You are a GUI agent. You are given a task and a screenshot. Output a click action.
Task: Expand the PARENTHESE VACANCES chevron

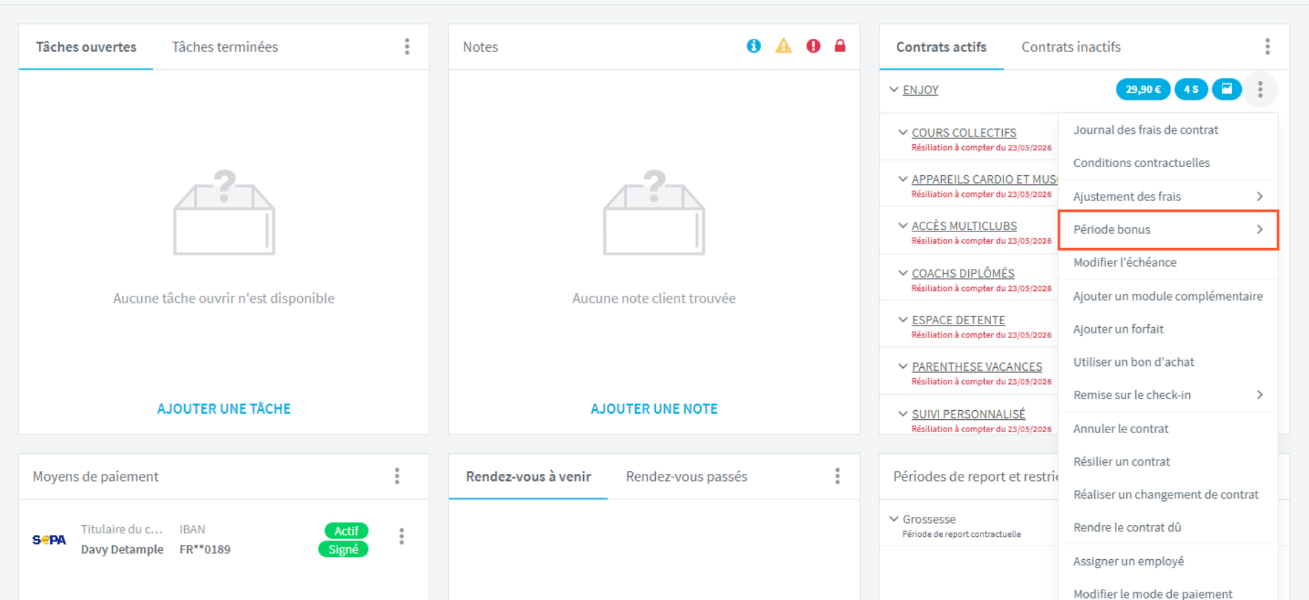pos(902,366)
